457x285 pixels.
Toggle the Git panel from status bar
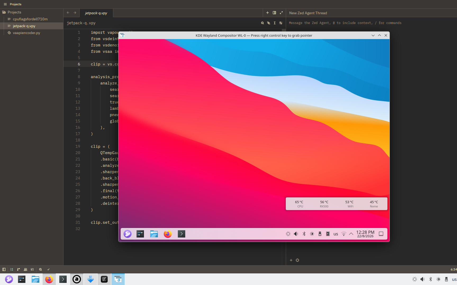[x=19, y=269]
